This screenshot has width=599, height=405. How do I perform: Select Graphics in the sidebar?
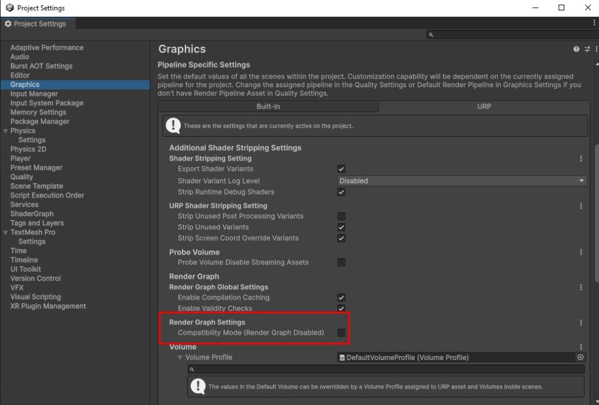75,84
